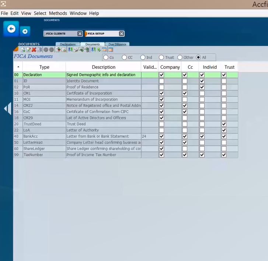
Task: Click the large blue back arrow button
Action: pyautogui.click(x=11, y=29)
